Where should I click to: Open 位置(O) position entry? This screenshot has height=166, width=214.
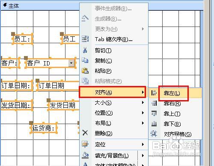pyautogui.click(x=114, y=113)
